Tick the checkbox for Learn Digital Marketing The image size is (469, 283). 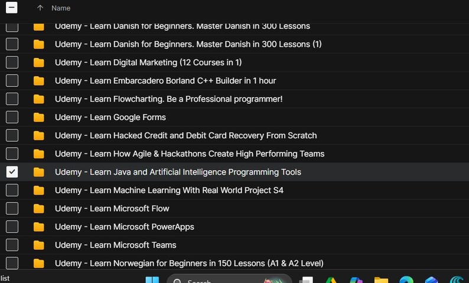(x=12, y=63)
